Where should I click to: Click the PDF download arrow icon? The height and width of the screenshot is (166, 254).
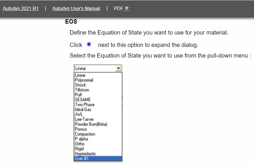127,9
